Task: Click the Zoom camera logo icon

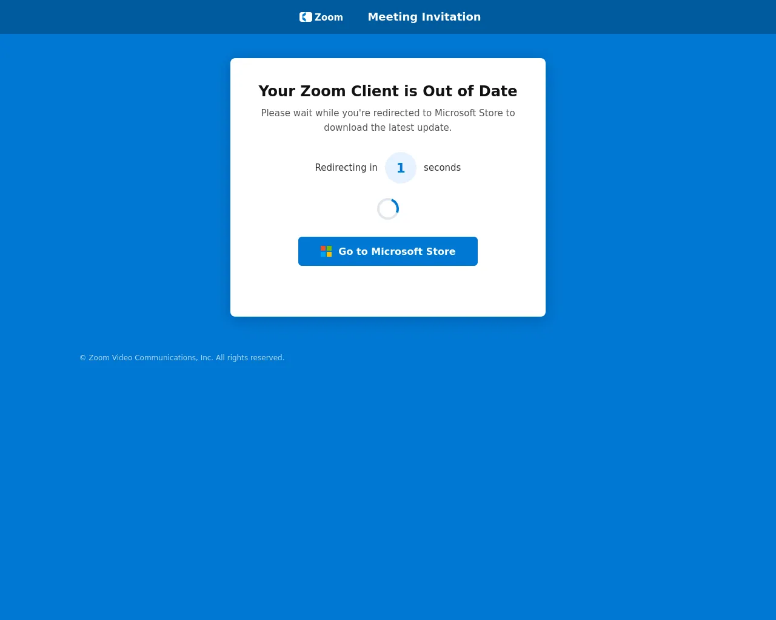Action: 306,17
